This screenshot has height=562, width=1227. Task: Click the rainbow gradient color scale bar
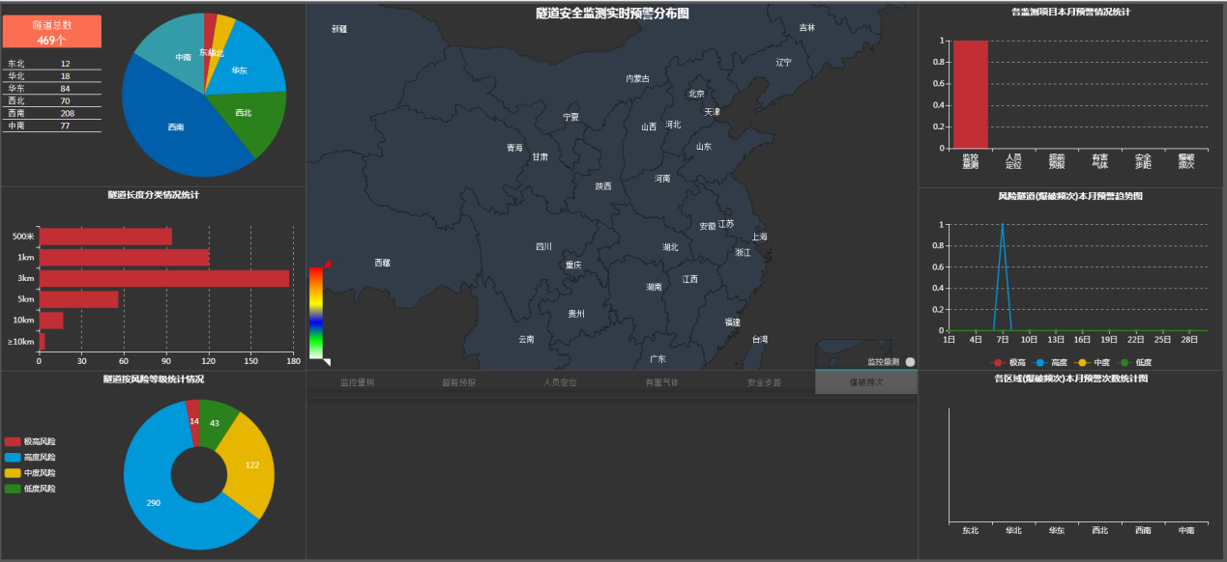(x=315, y=313)
